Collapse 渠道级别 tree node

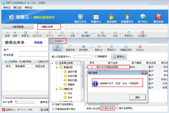pos(57,67)
